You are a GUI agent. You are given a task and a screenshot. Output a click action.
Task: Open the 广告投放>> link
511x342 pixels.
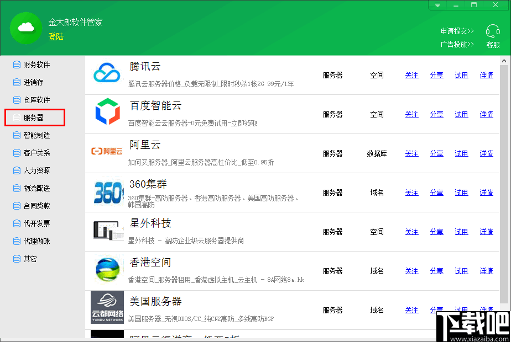(457, 44)
